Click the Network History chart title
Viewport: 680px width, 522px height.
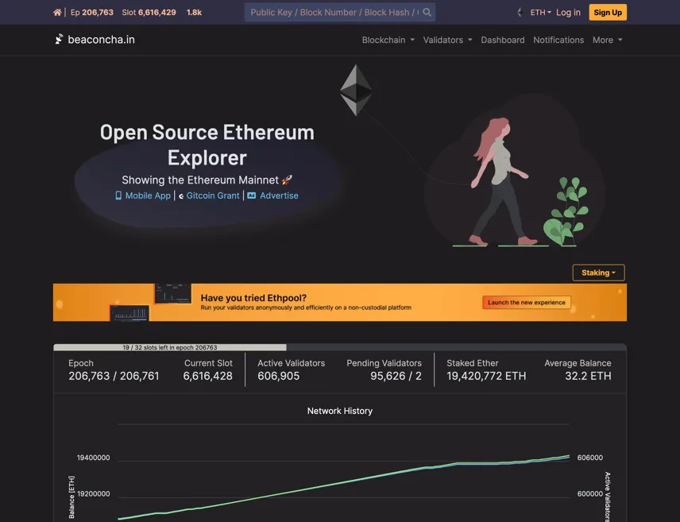[339, 411]
